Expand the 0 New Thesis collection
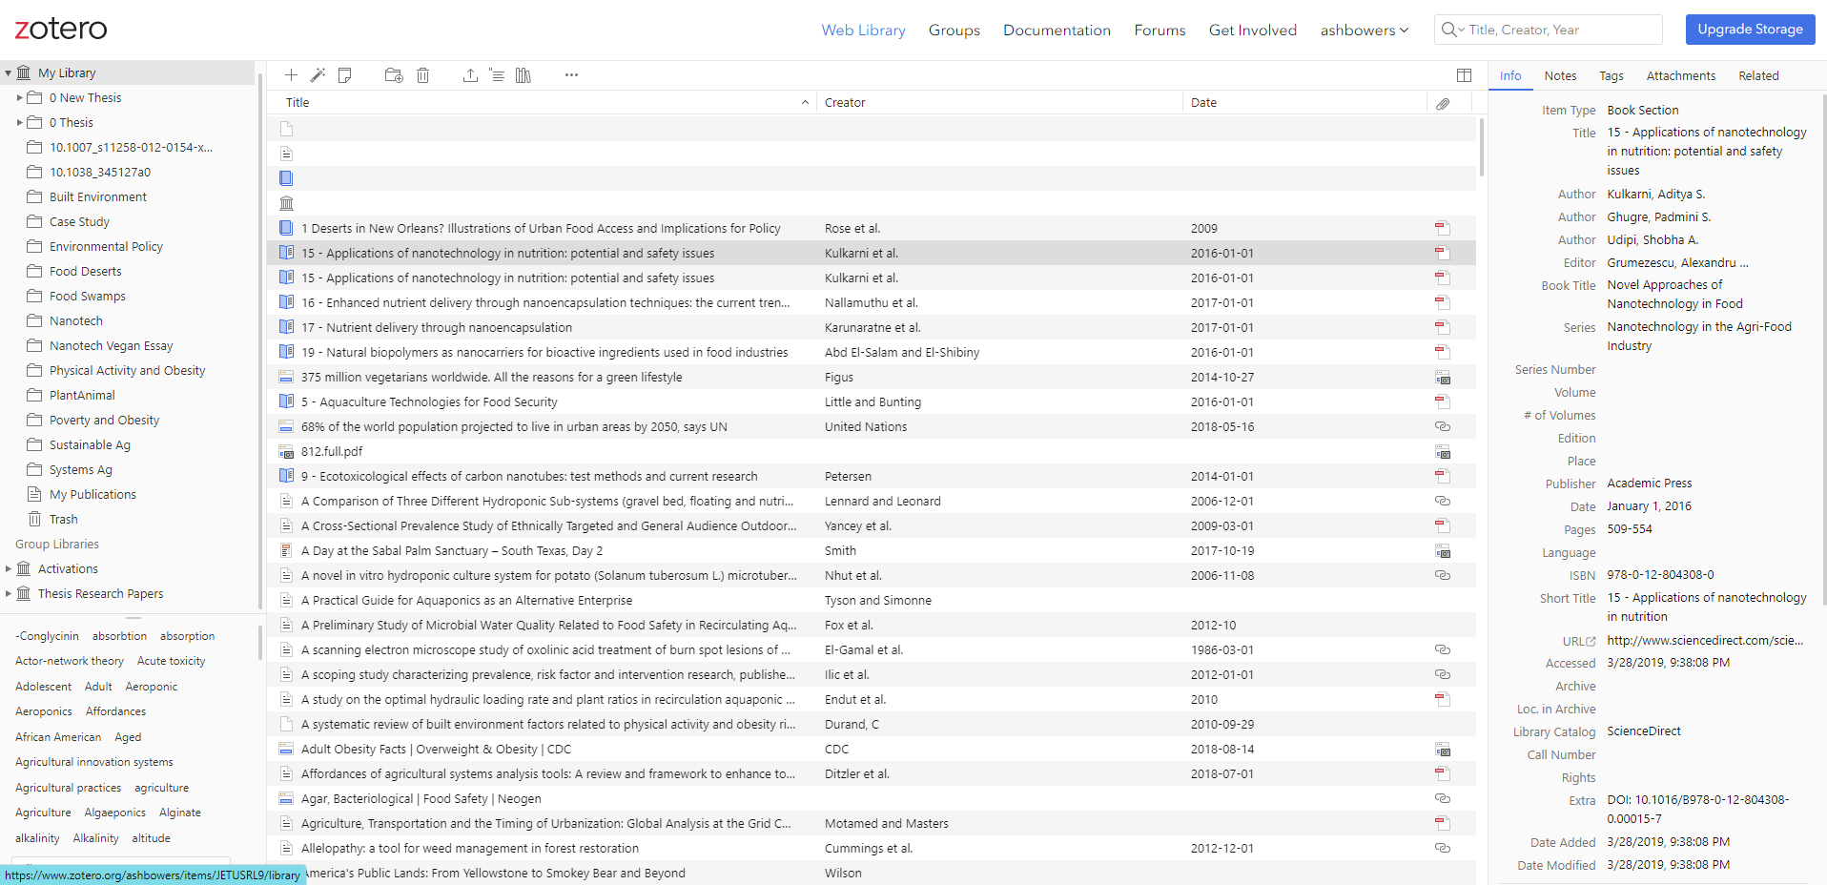The image size is (1827, 885). tap(19, 97)
